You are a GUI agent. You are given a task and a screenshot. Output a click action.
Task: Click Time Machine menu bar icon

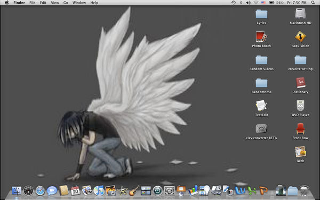[234, 3]
